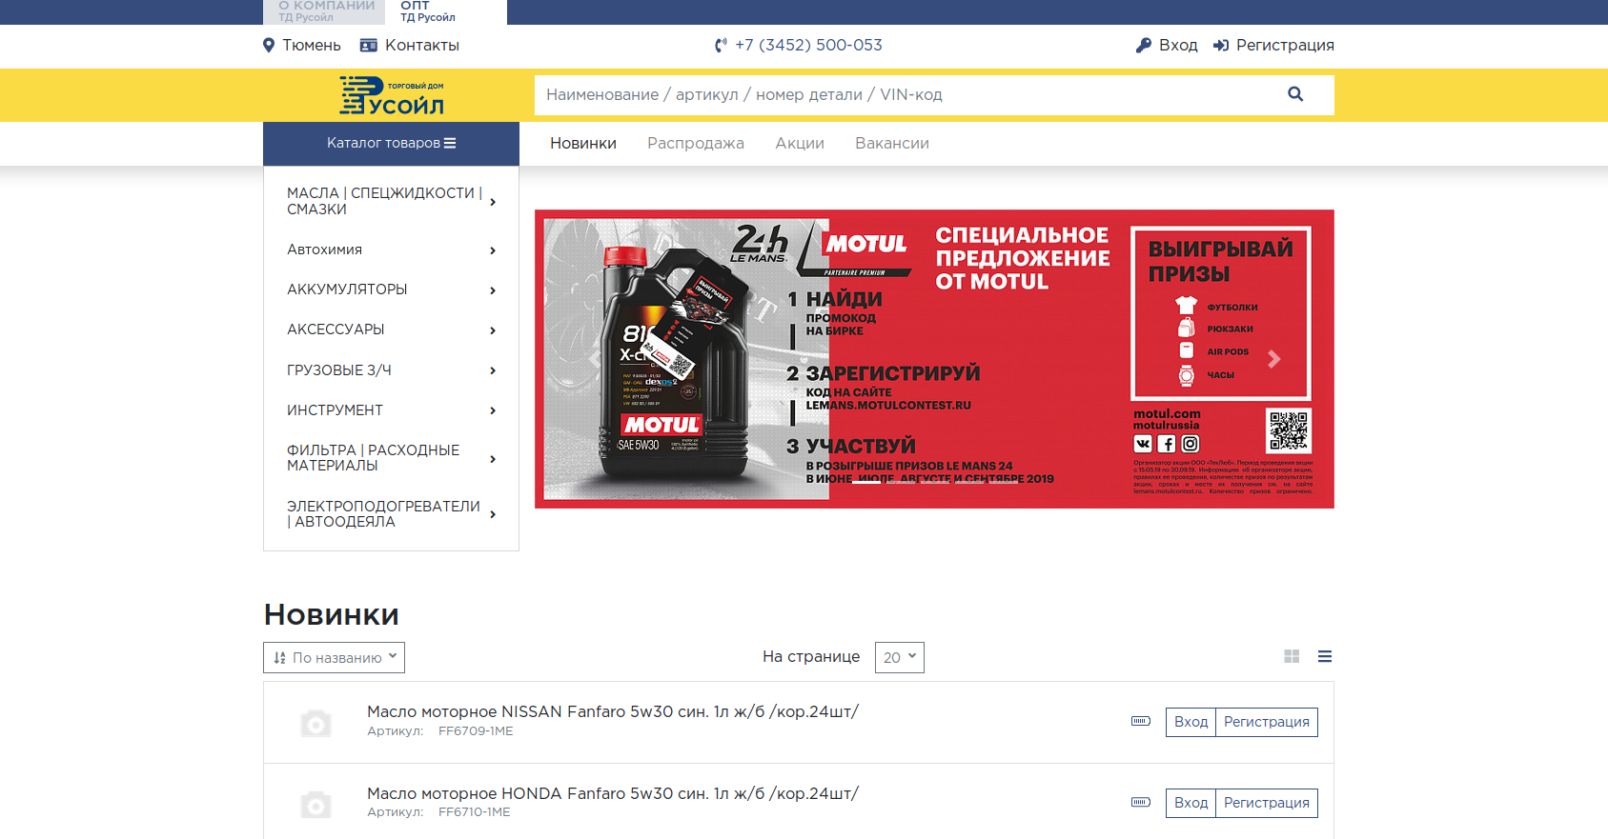Go to the Русойл logo homepage
1608x839 pixels.
[392, 95]
